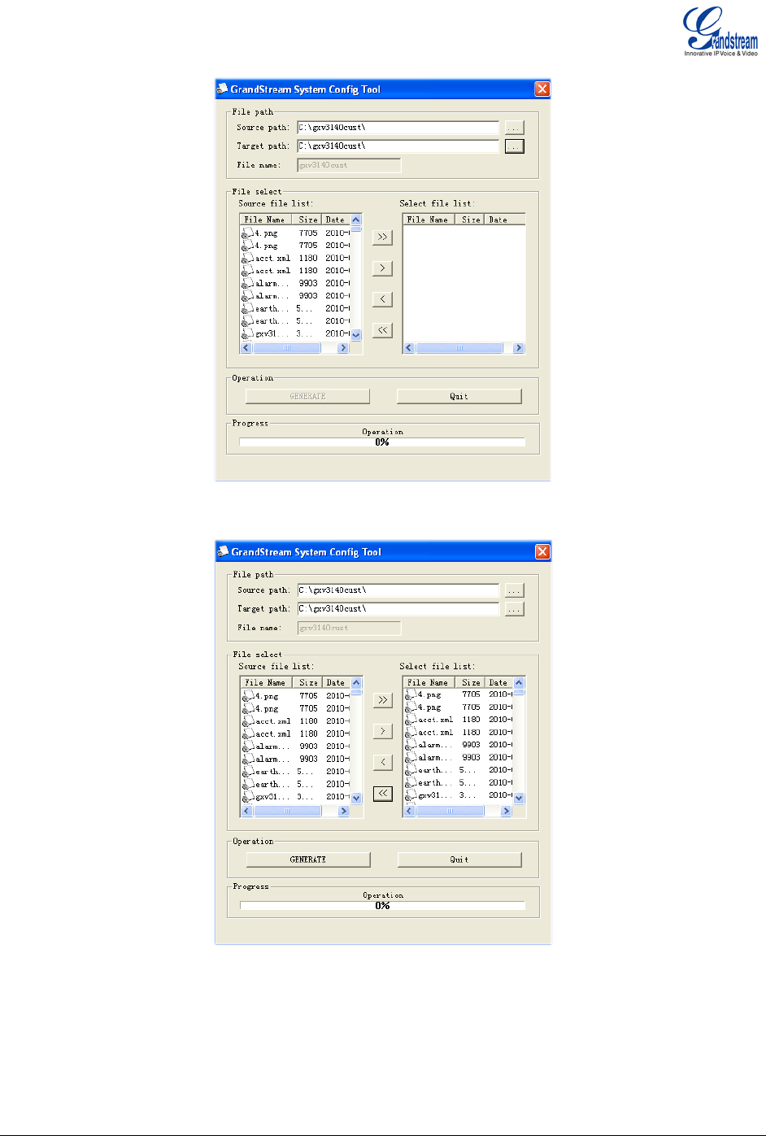This screenshot has height=1136, width=766.
Task: Select gxv31 row in the filled Select file list
Action: click(x=459, y=795)
